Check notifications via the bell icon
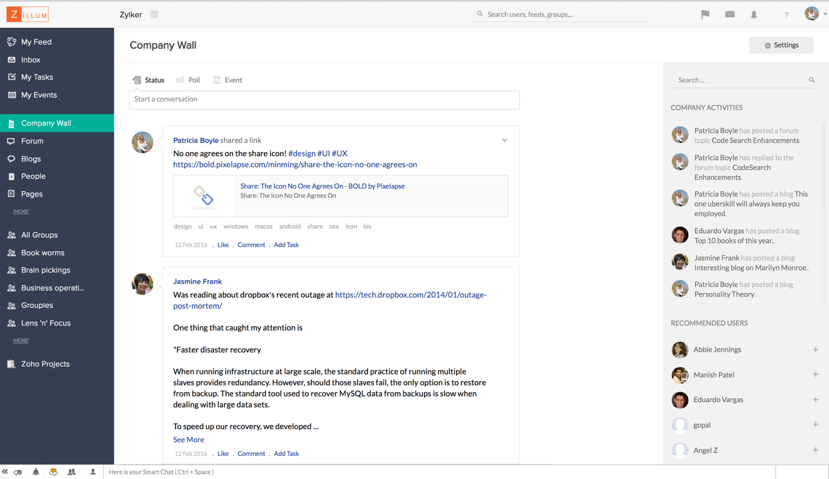The height and width of the screenshot is (479, 829). coord(754,14)
